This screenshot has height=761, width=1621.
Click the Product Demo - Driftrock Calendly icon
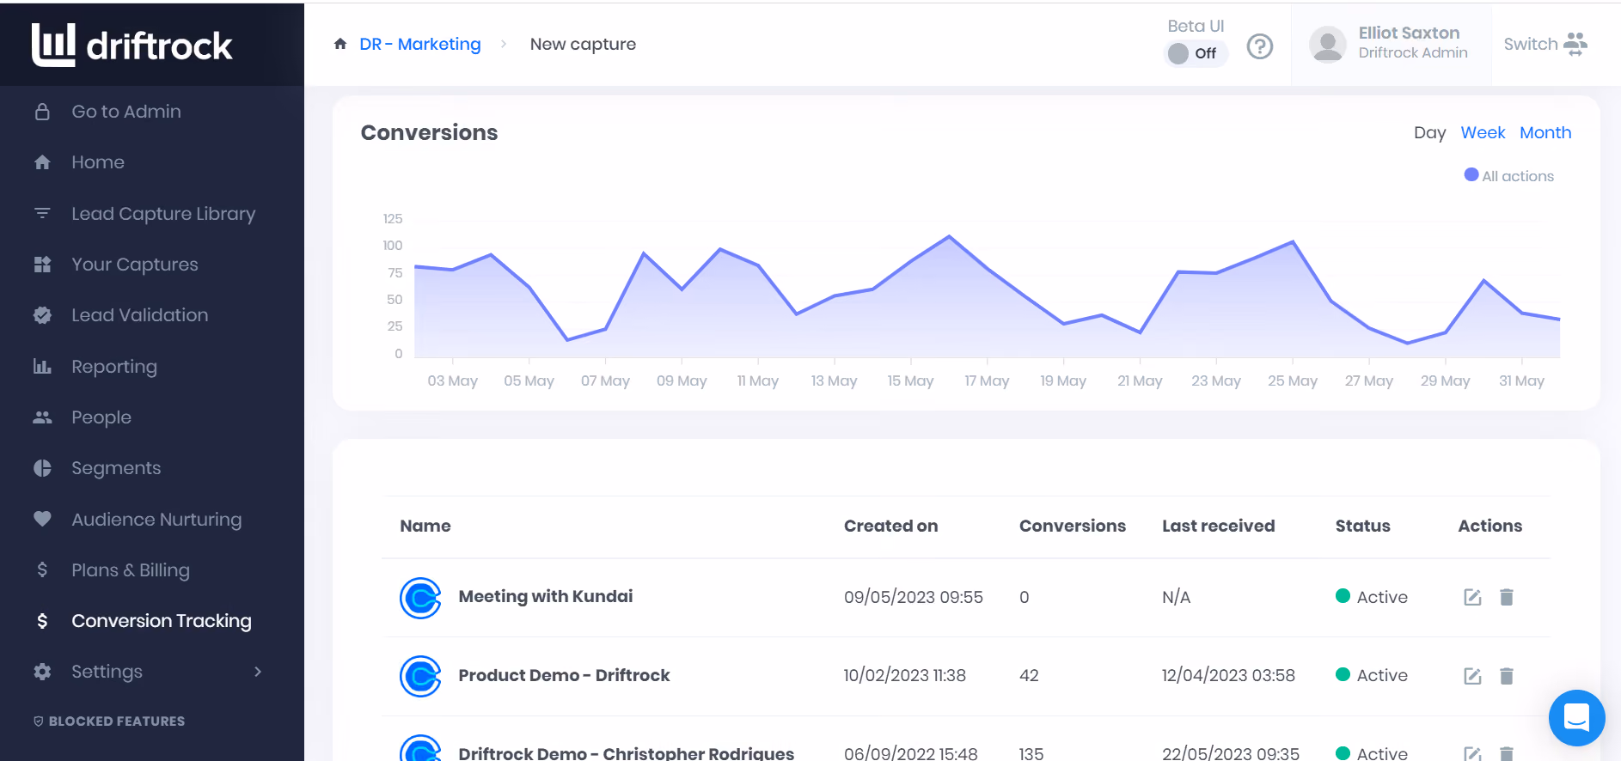tap(420, 676)
